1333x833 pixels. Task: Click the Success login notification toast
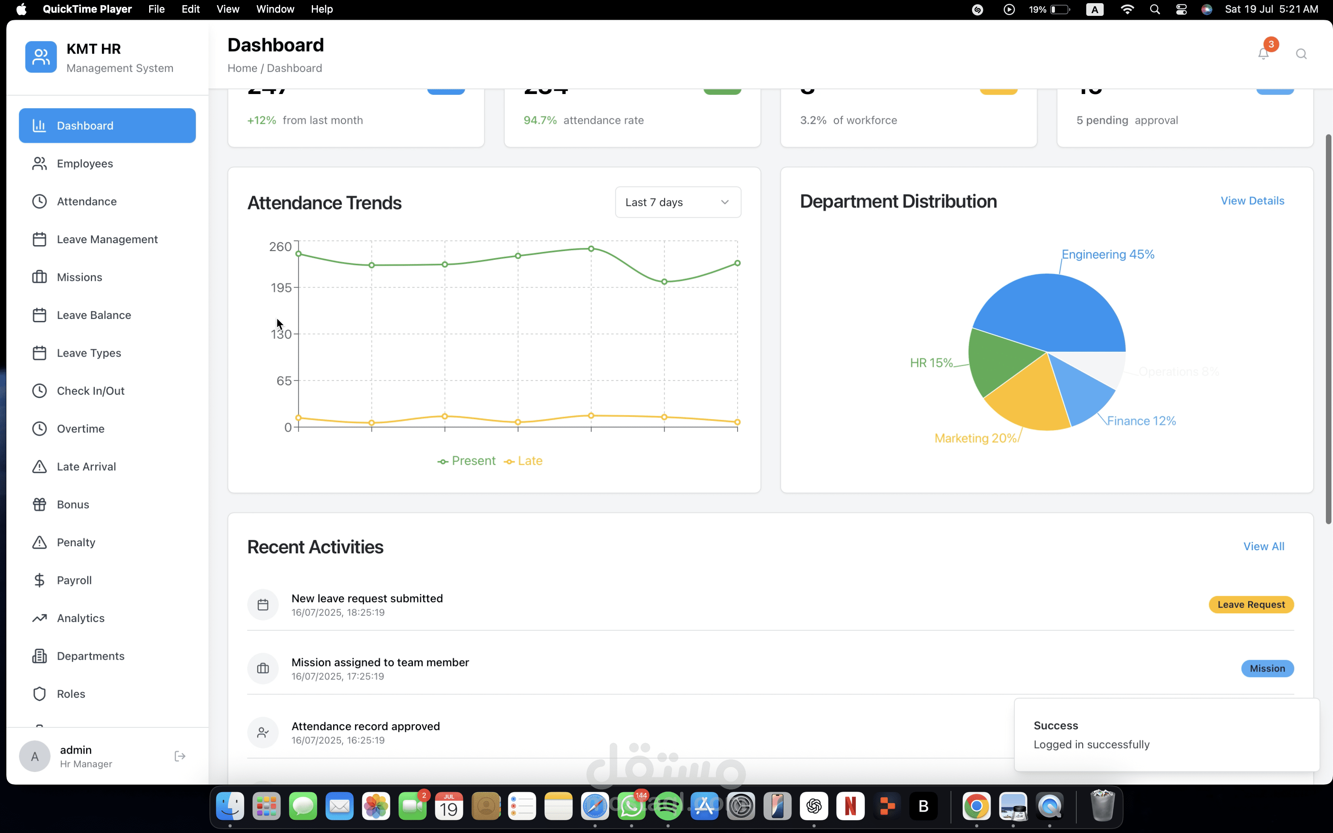(1166, 734)
